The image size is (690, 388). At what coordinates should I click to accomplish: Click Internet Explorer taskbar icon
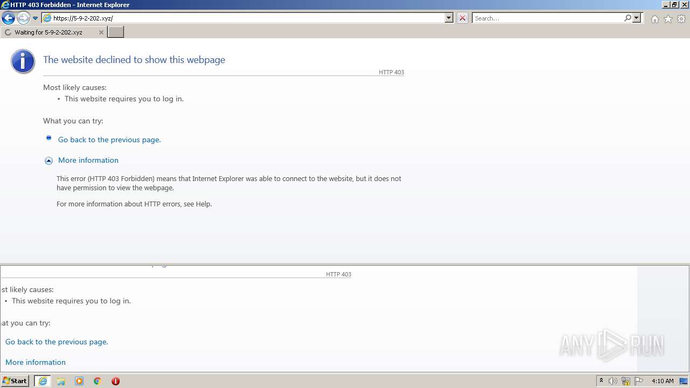[43, 381]
